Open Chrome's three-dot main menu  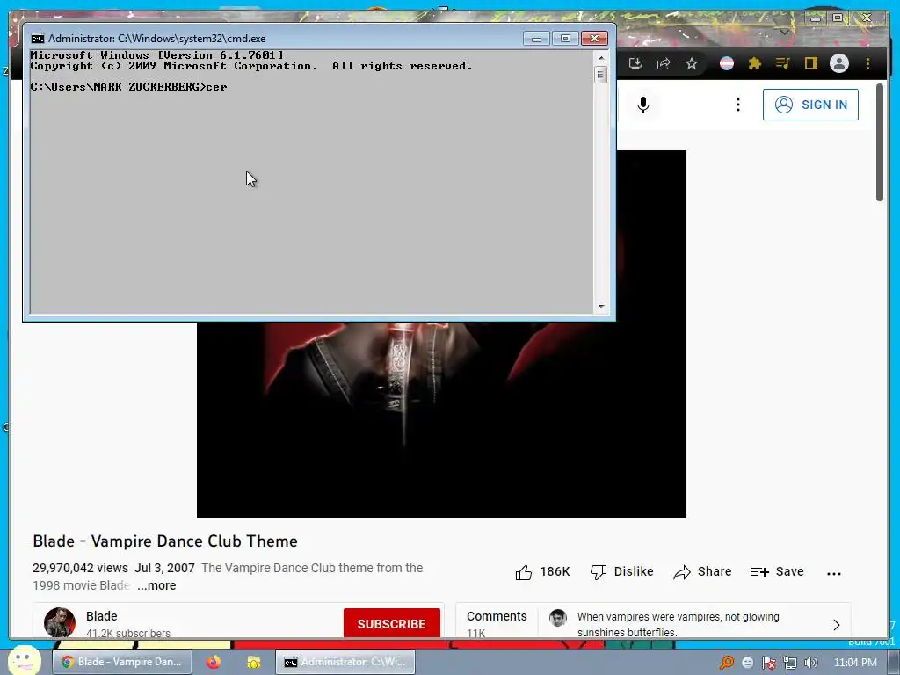pyautogui.click(x=867, y=63)
